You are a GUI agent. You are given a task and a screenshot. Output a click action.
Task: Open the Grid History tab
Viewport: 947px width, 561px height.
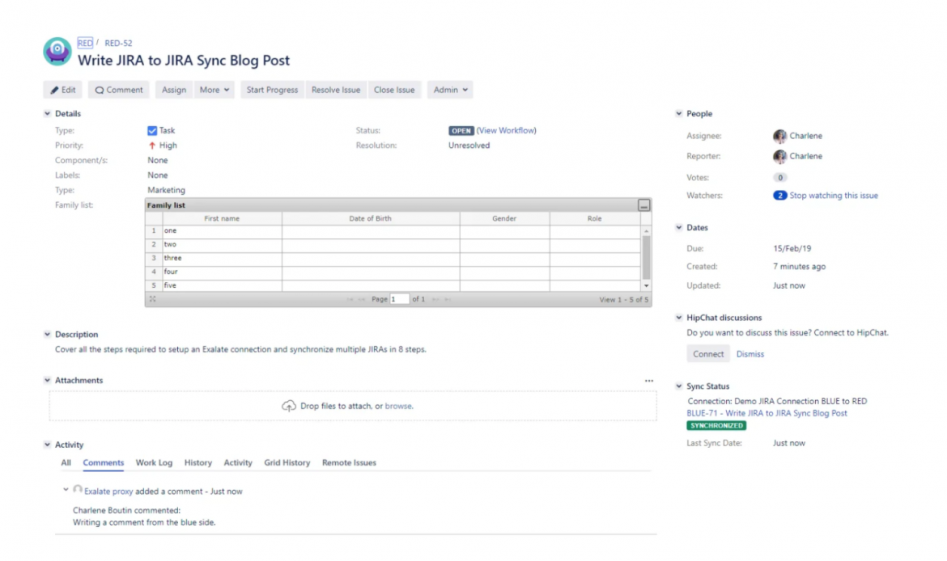tap(287, 462)
